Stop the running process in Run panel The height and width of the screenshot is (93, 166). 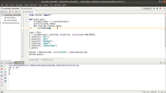2,69
